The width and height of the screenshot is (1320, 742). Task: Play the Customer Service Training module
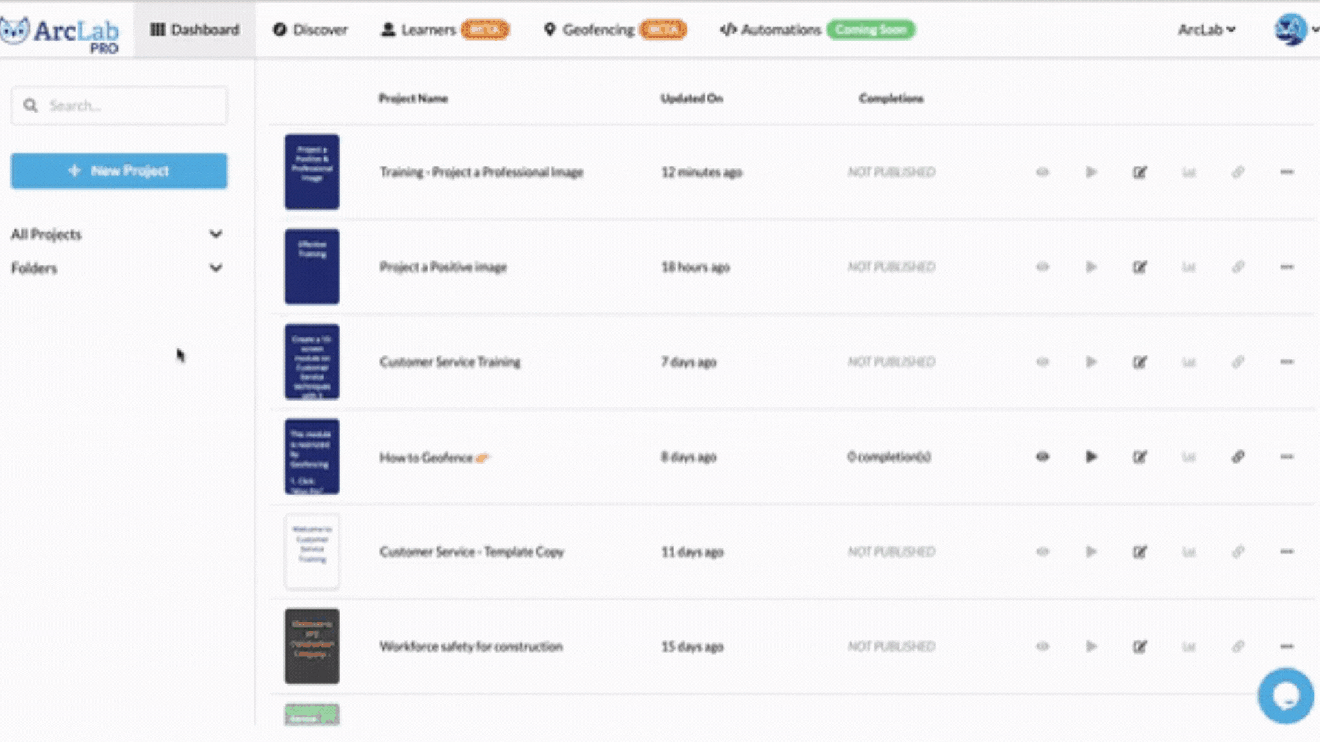pos(1091,362)
